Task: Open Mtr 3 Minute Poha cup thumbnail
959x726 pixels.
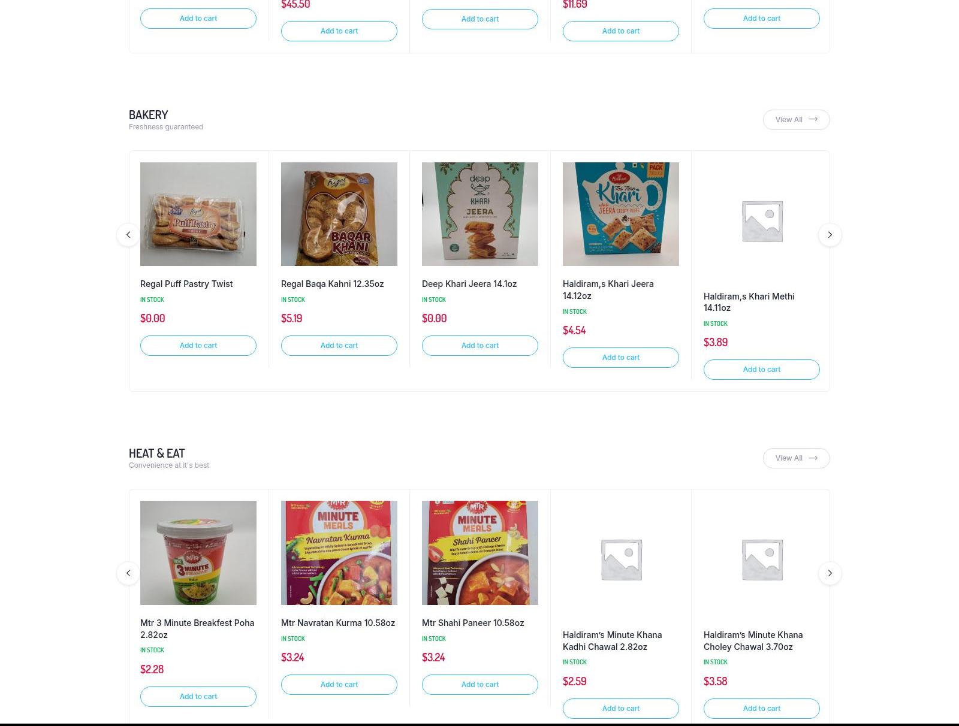Action: click(198, 553)
